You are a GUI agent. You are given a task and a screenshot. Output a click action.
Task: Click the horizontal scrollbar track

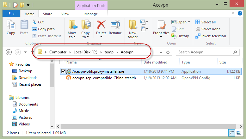click(148, 126)
